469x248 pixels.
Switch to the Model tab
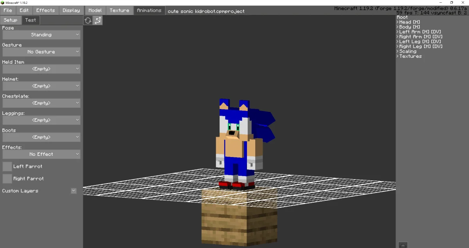point(95,10)
